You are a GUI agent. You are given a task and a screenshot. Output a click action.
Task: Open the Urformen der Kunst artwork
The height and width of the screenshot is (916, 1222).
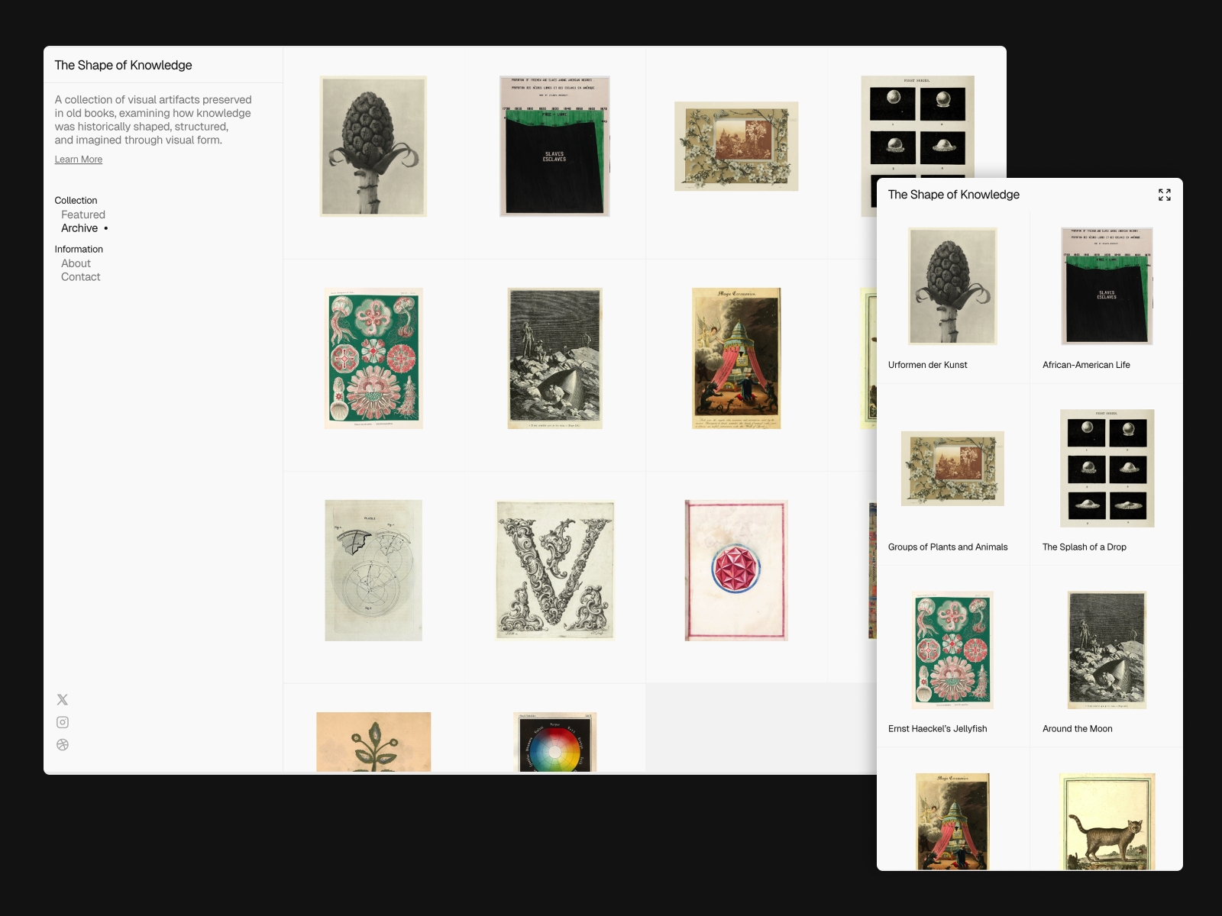click(x=952, y=286)
